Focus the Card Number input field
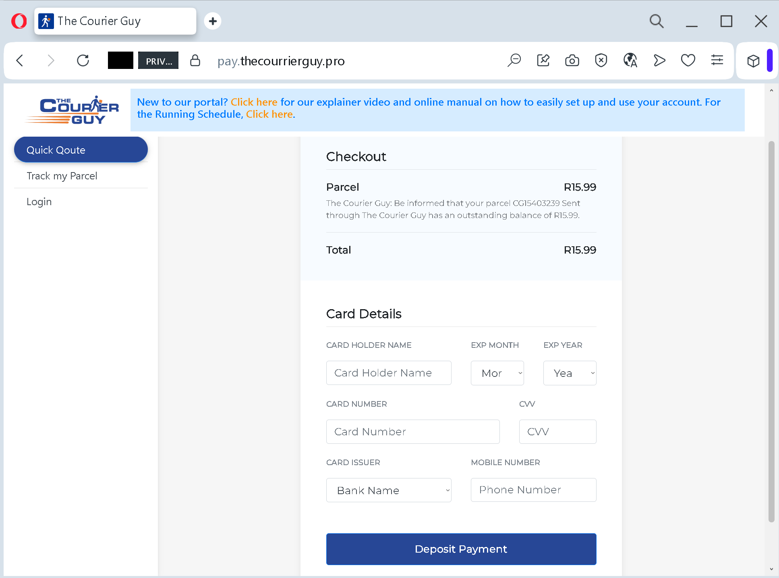 click(412, 432)
